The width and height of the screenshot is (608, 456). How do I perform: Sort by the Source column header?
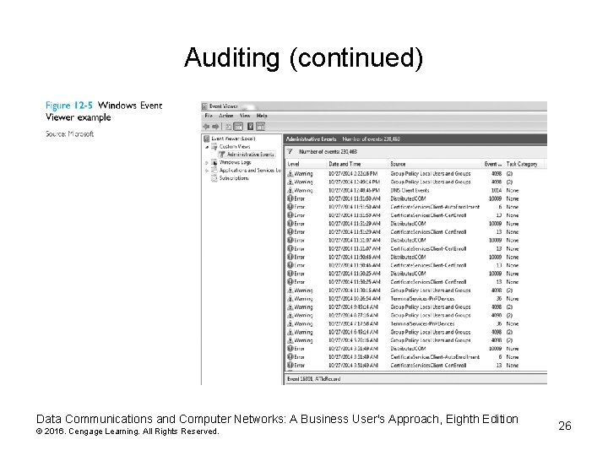[435, 164]
